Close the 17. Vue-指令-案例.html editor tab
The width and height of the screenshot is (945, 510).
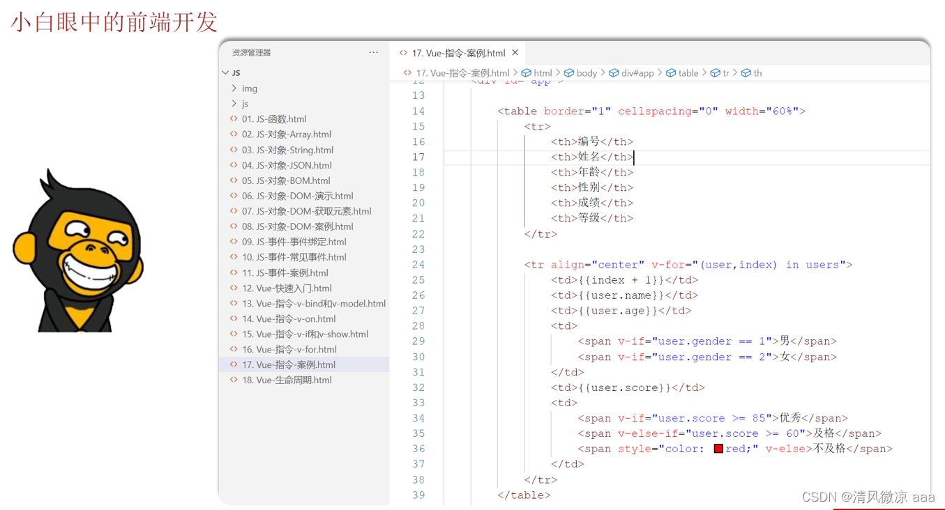pos(515,53)
